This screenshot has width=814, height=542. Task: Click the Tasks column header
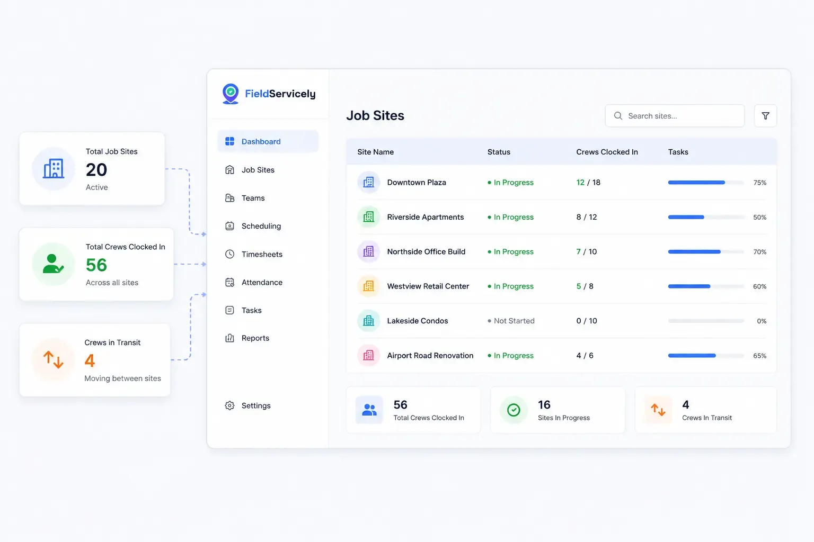(x=678, y=152)
